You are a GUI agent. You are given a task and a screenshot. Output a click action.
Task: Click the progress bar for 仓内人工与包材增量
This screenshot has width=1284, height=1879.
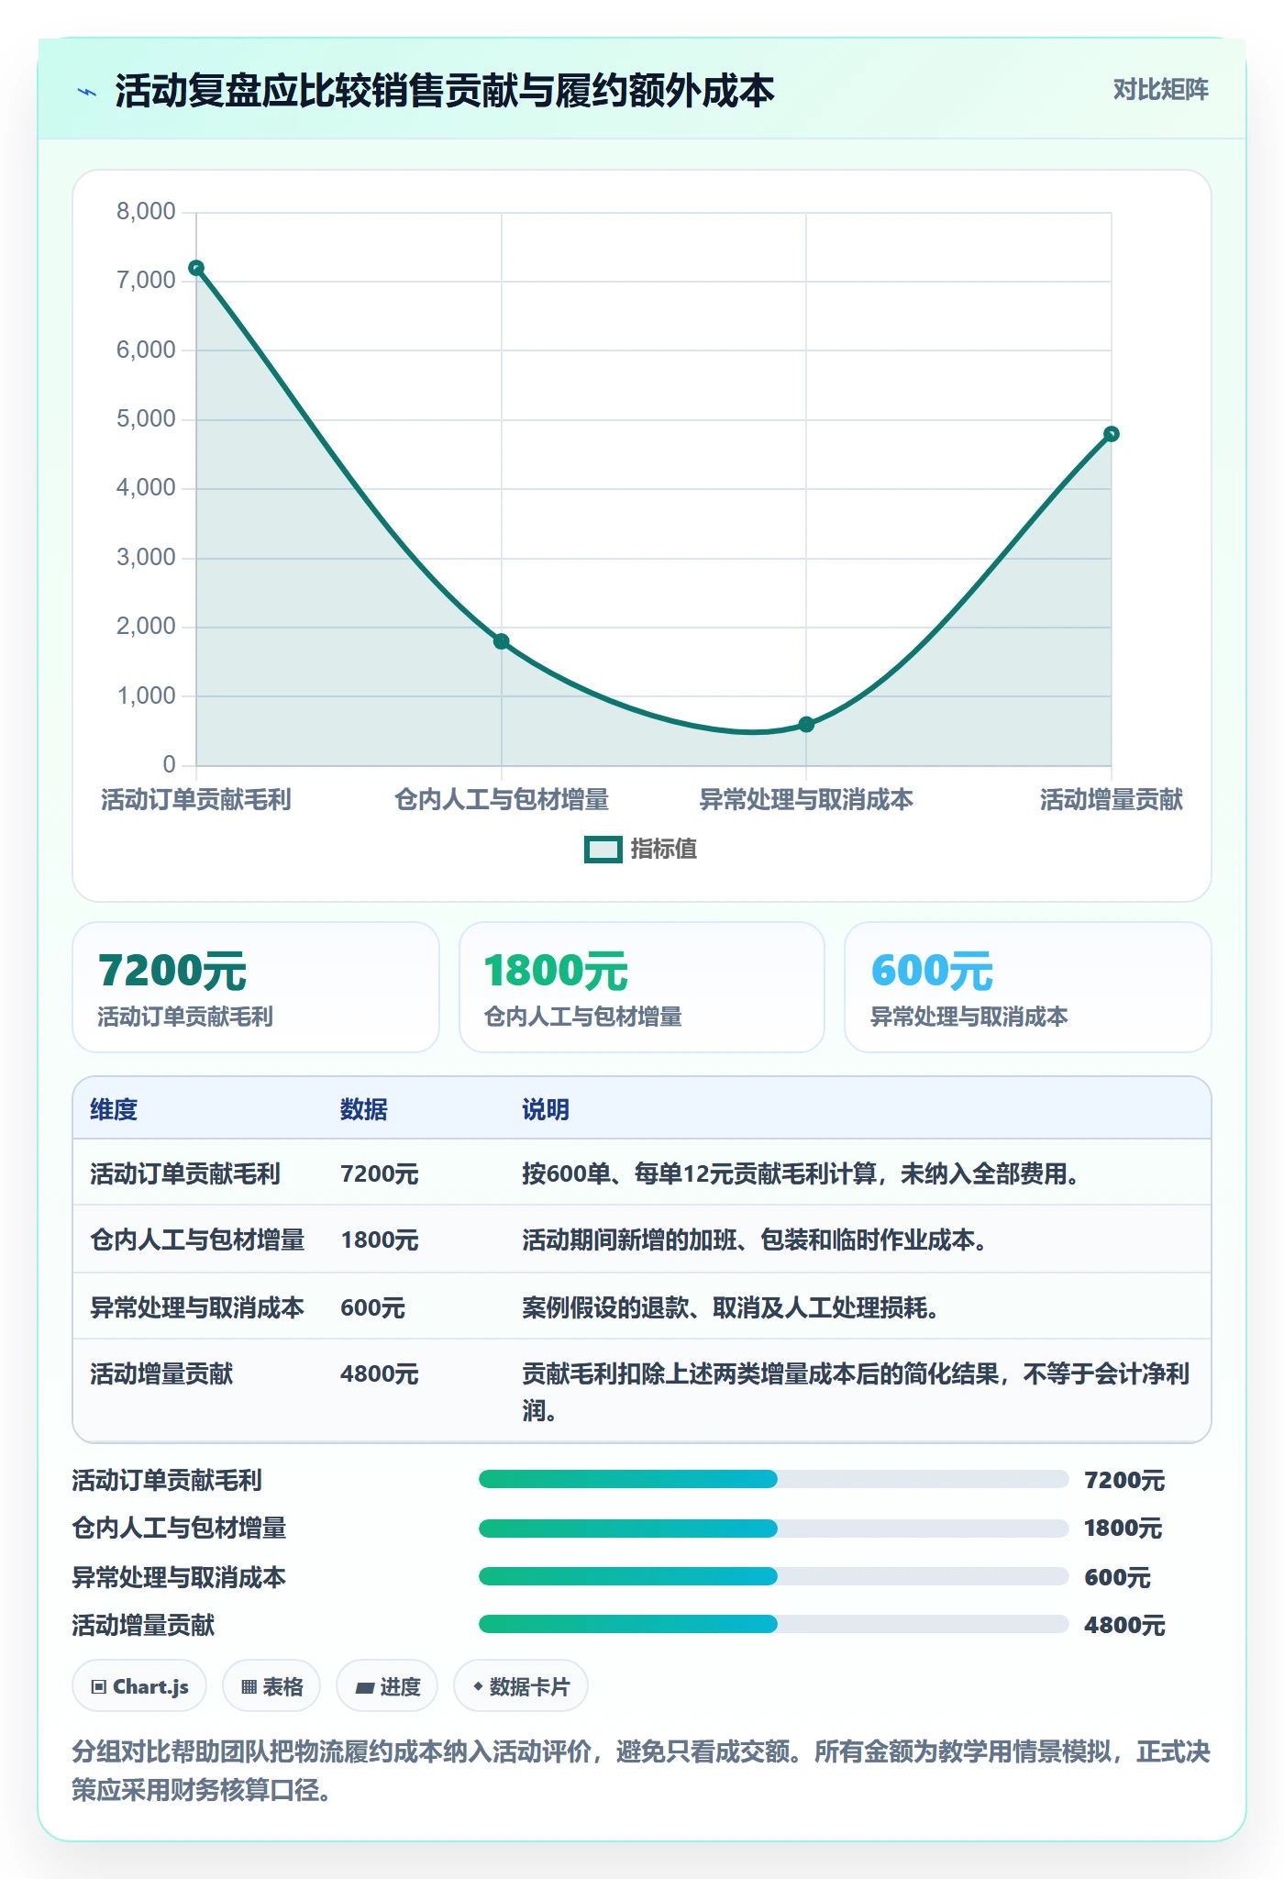(x=774, y=1528)
